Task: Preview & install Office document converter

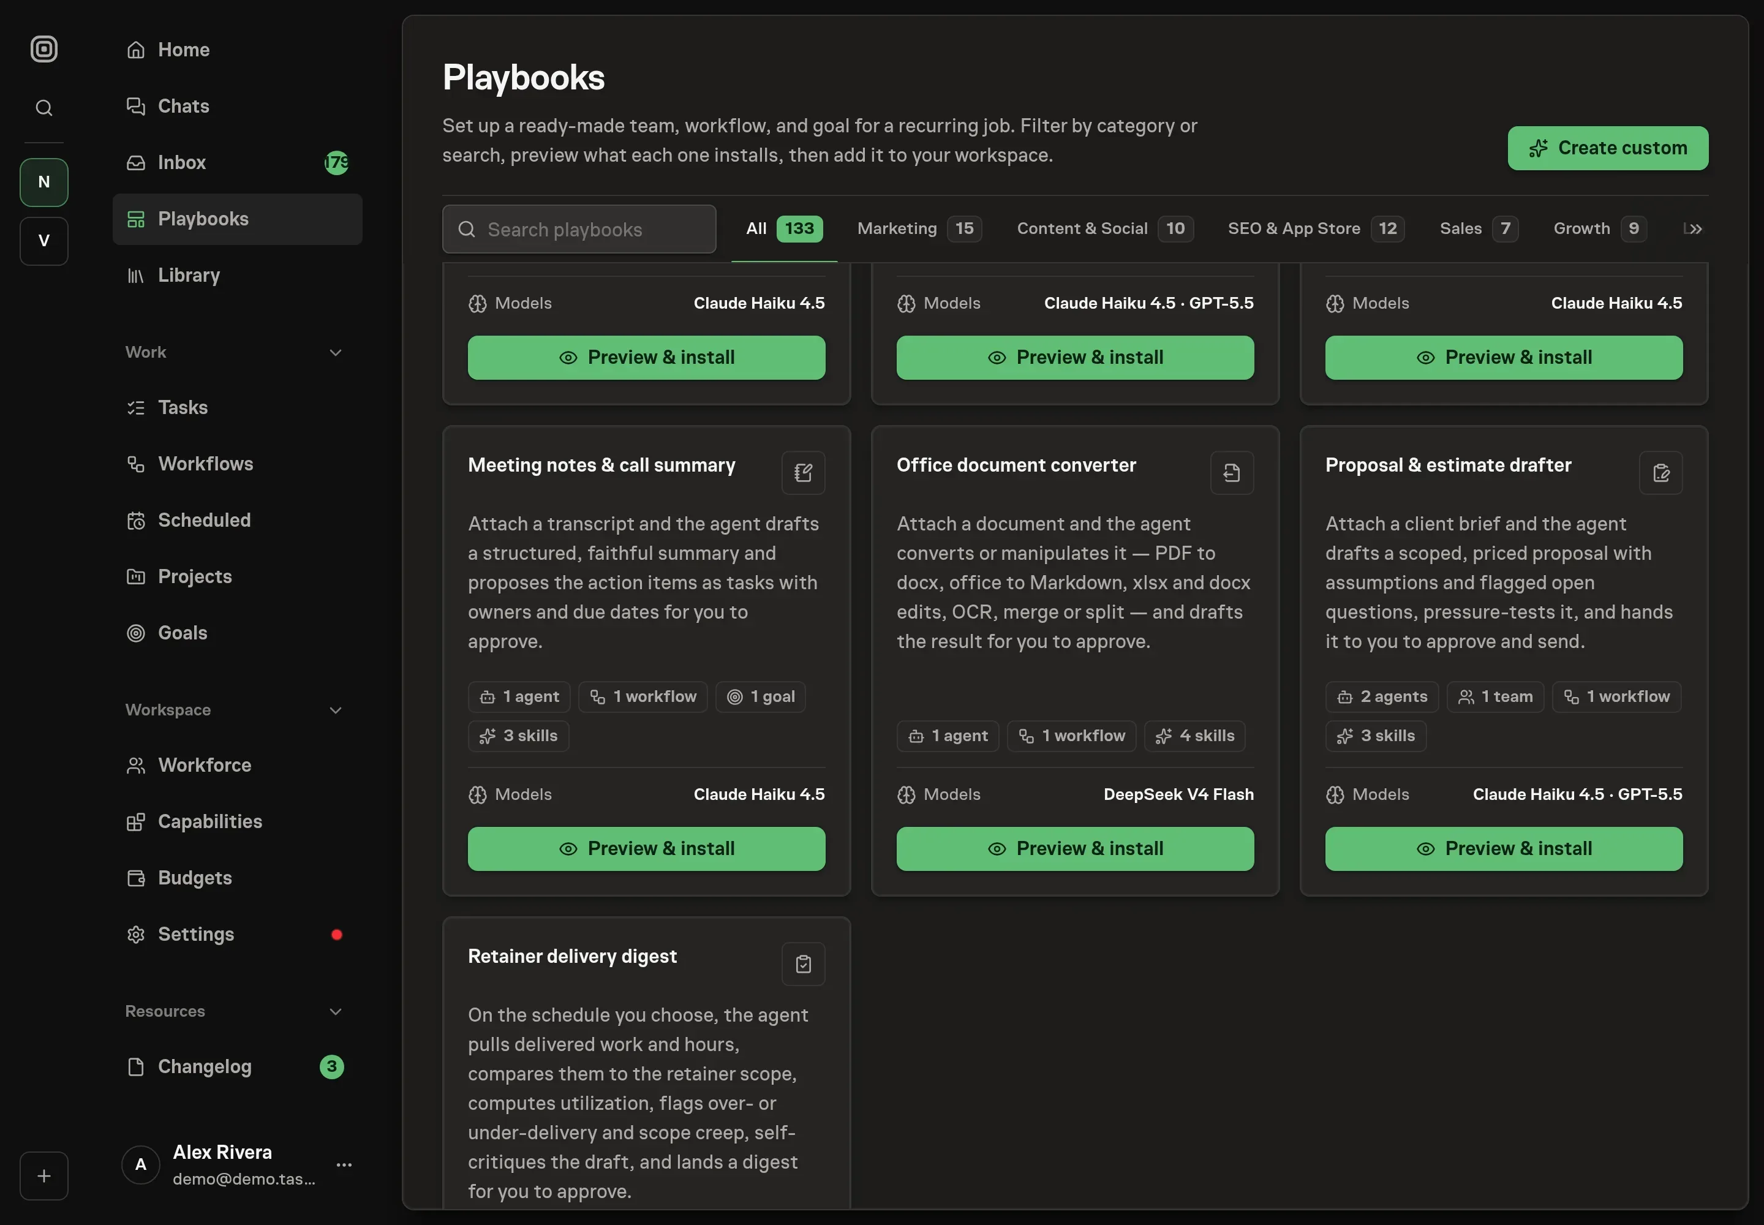Action: (x=1075, y=849)
